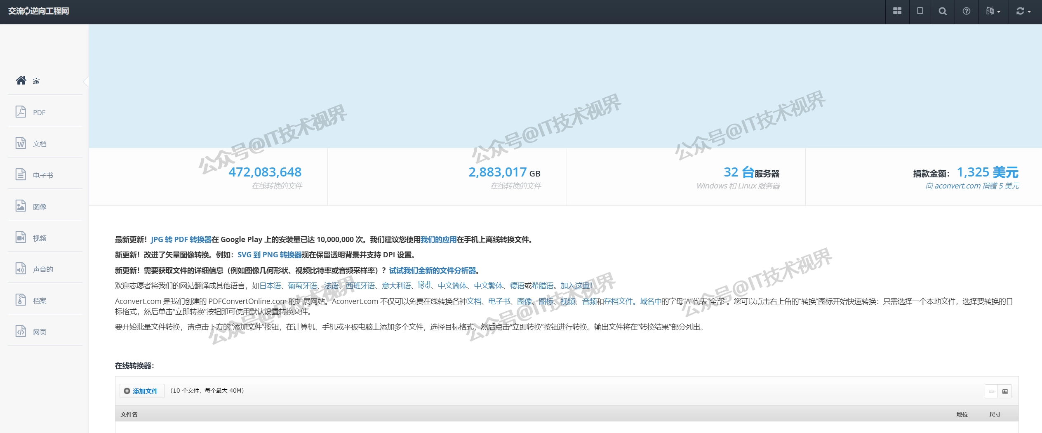The height and width of the screenshot is (433, 1042).
Task: Open help via the question mark icon
Action: [967, 11]
